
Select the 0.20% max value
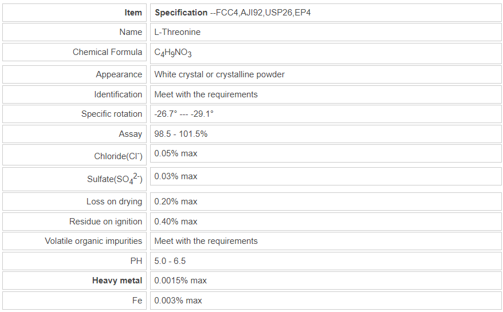tap(176, 202)
